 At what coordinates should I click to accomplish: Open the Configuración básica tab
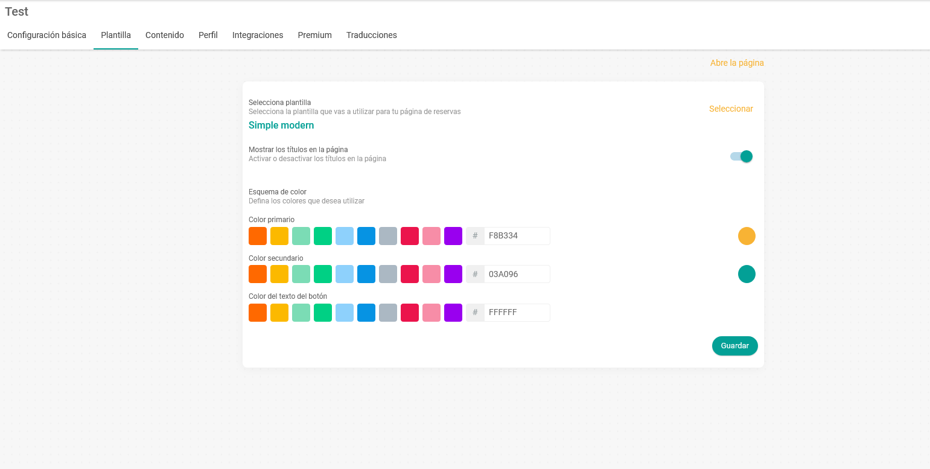[46, 35]
